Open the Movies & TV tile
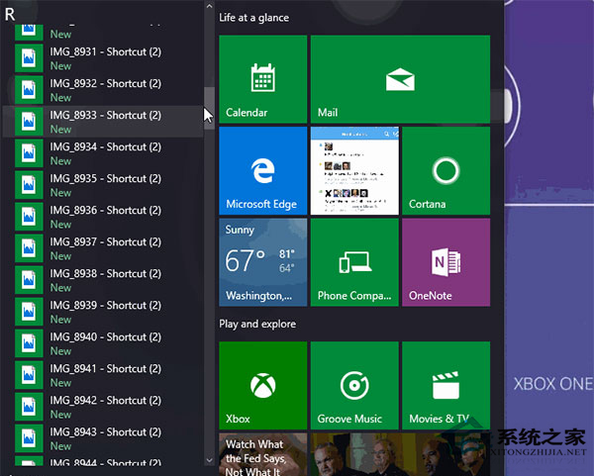Screen dimensions: 594x476 [446, 386]
